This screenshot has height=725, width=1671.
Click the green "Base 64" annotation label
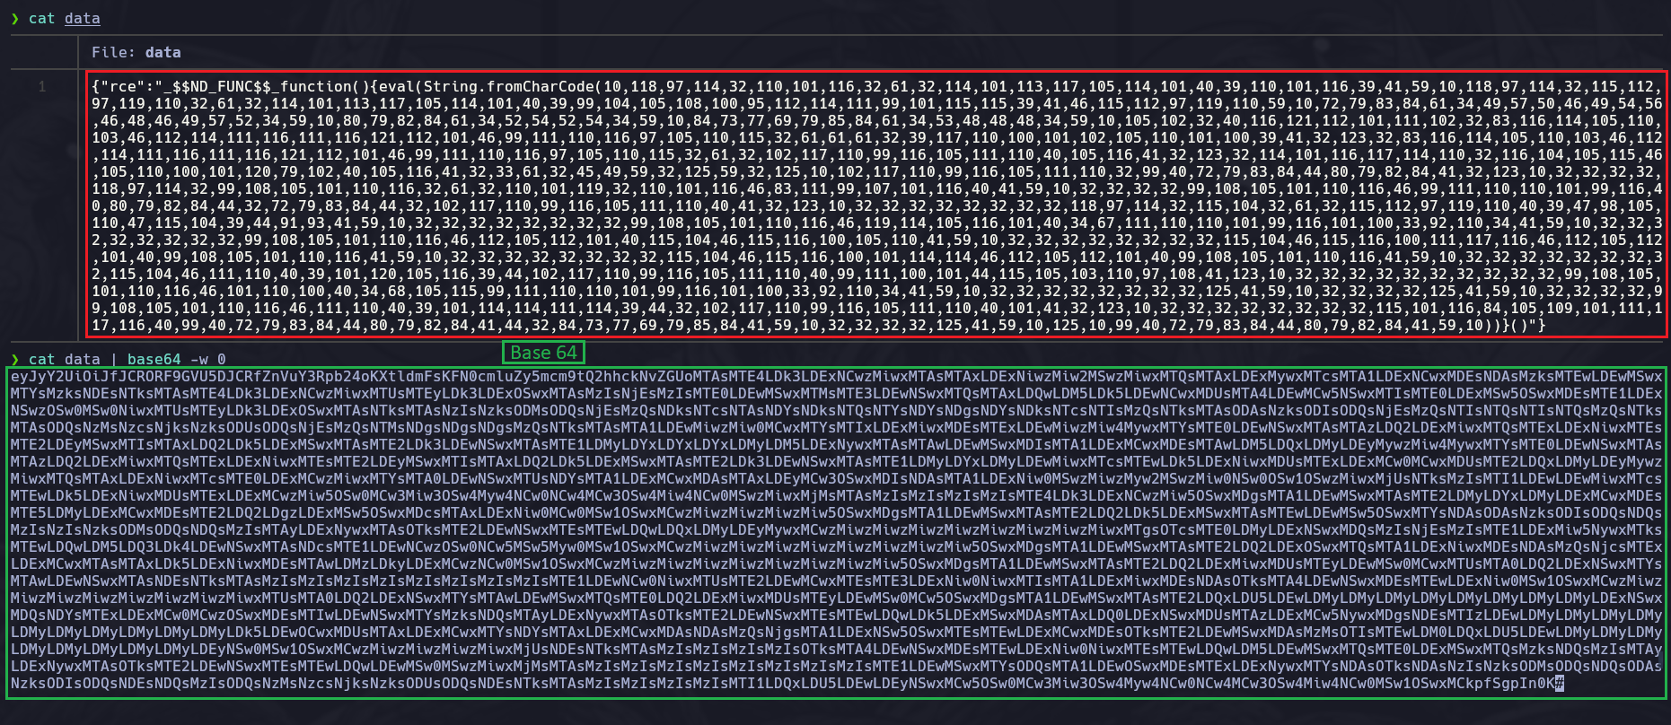(543, 353)
